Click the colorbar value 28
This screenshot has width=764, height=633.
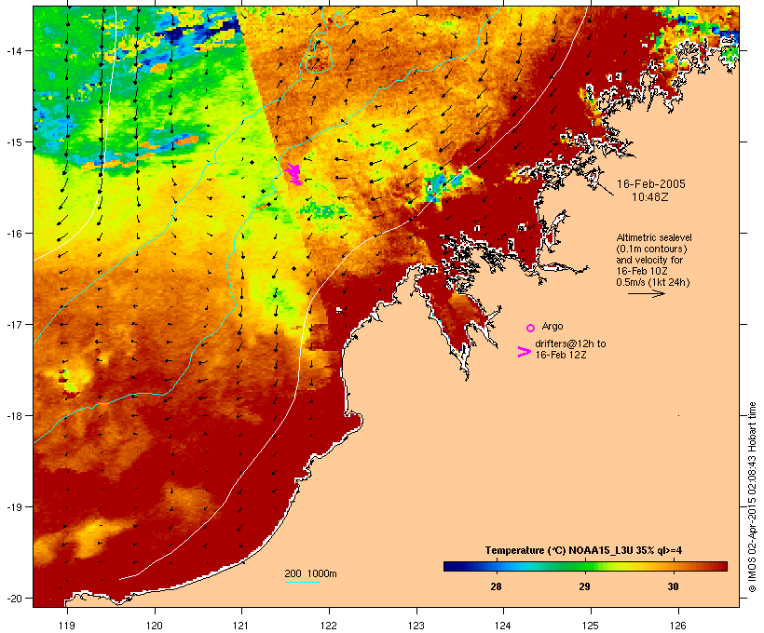pyautogui.click(x=496, y=586)
